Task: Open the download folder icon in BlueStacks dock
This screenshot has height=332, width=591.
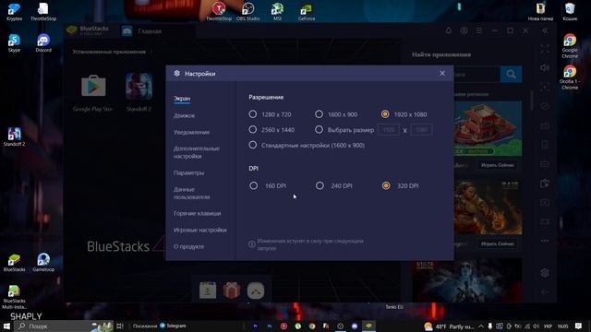Action: (208, 290)
